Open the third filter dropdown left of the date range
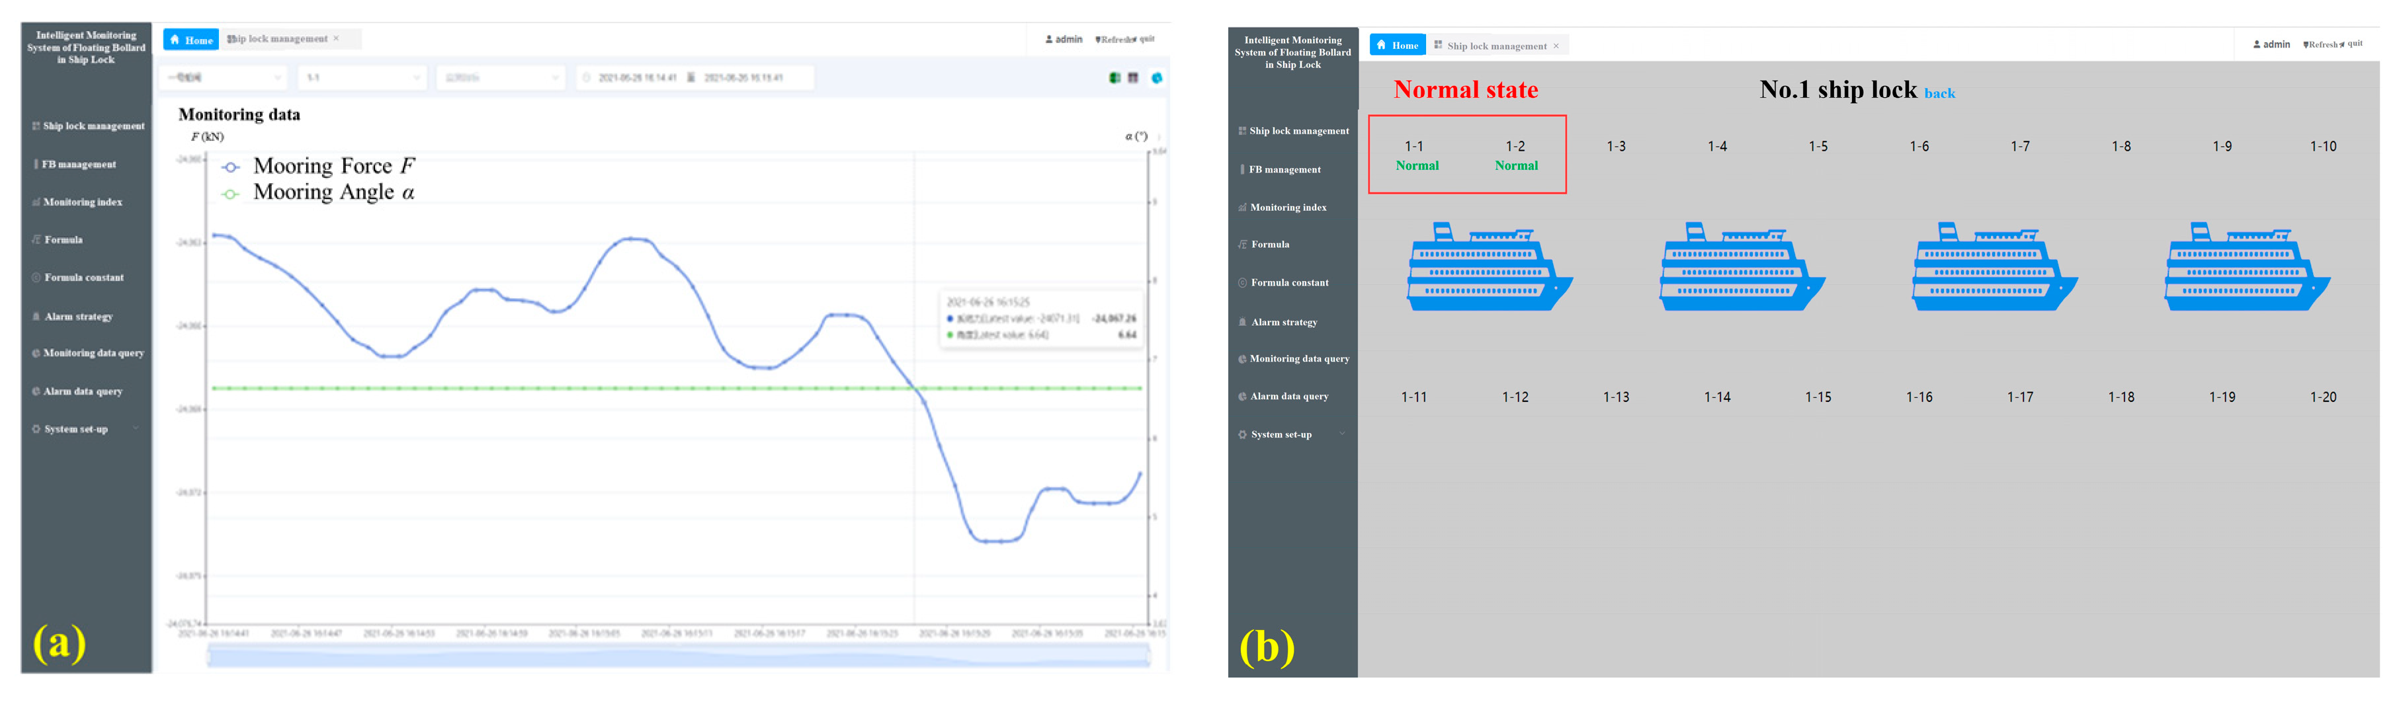Viewport: 2399px width, 702px height. click(x=501, y=77)
